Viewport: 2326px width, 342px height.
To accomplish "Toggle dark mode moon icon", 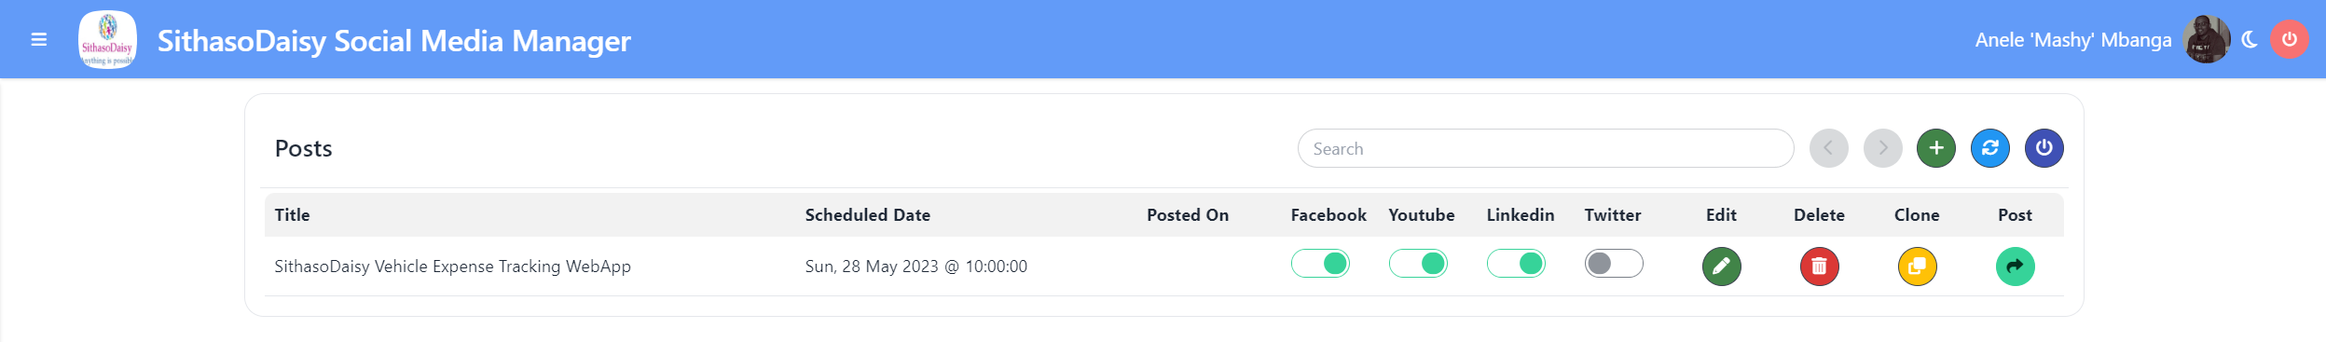I will pos(2250,40).
